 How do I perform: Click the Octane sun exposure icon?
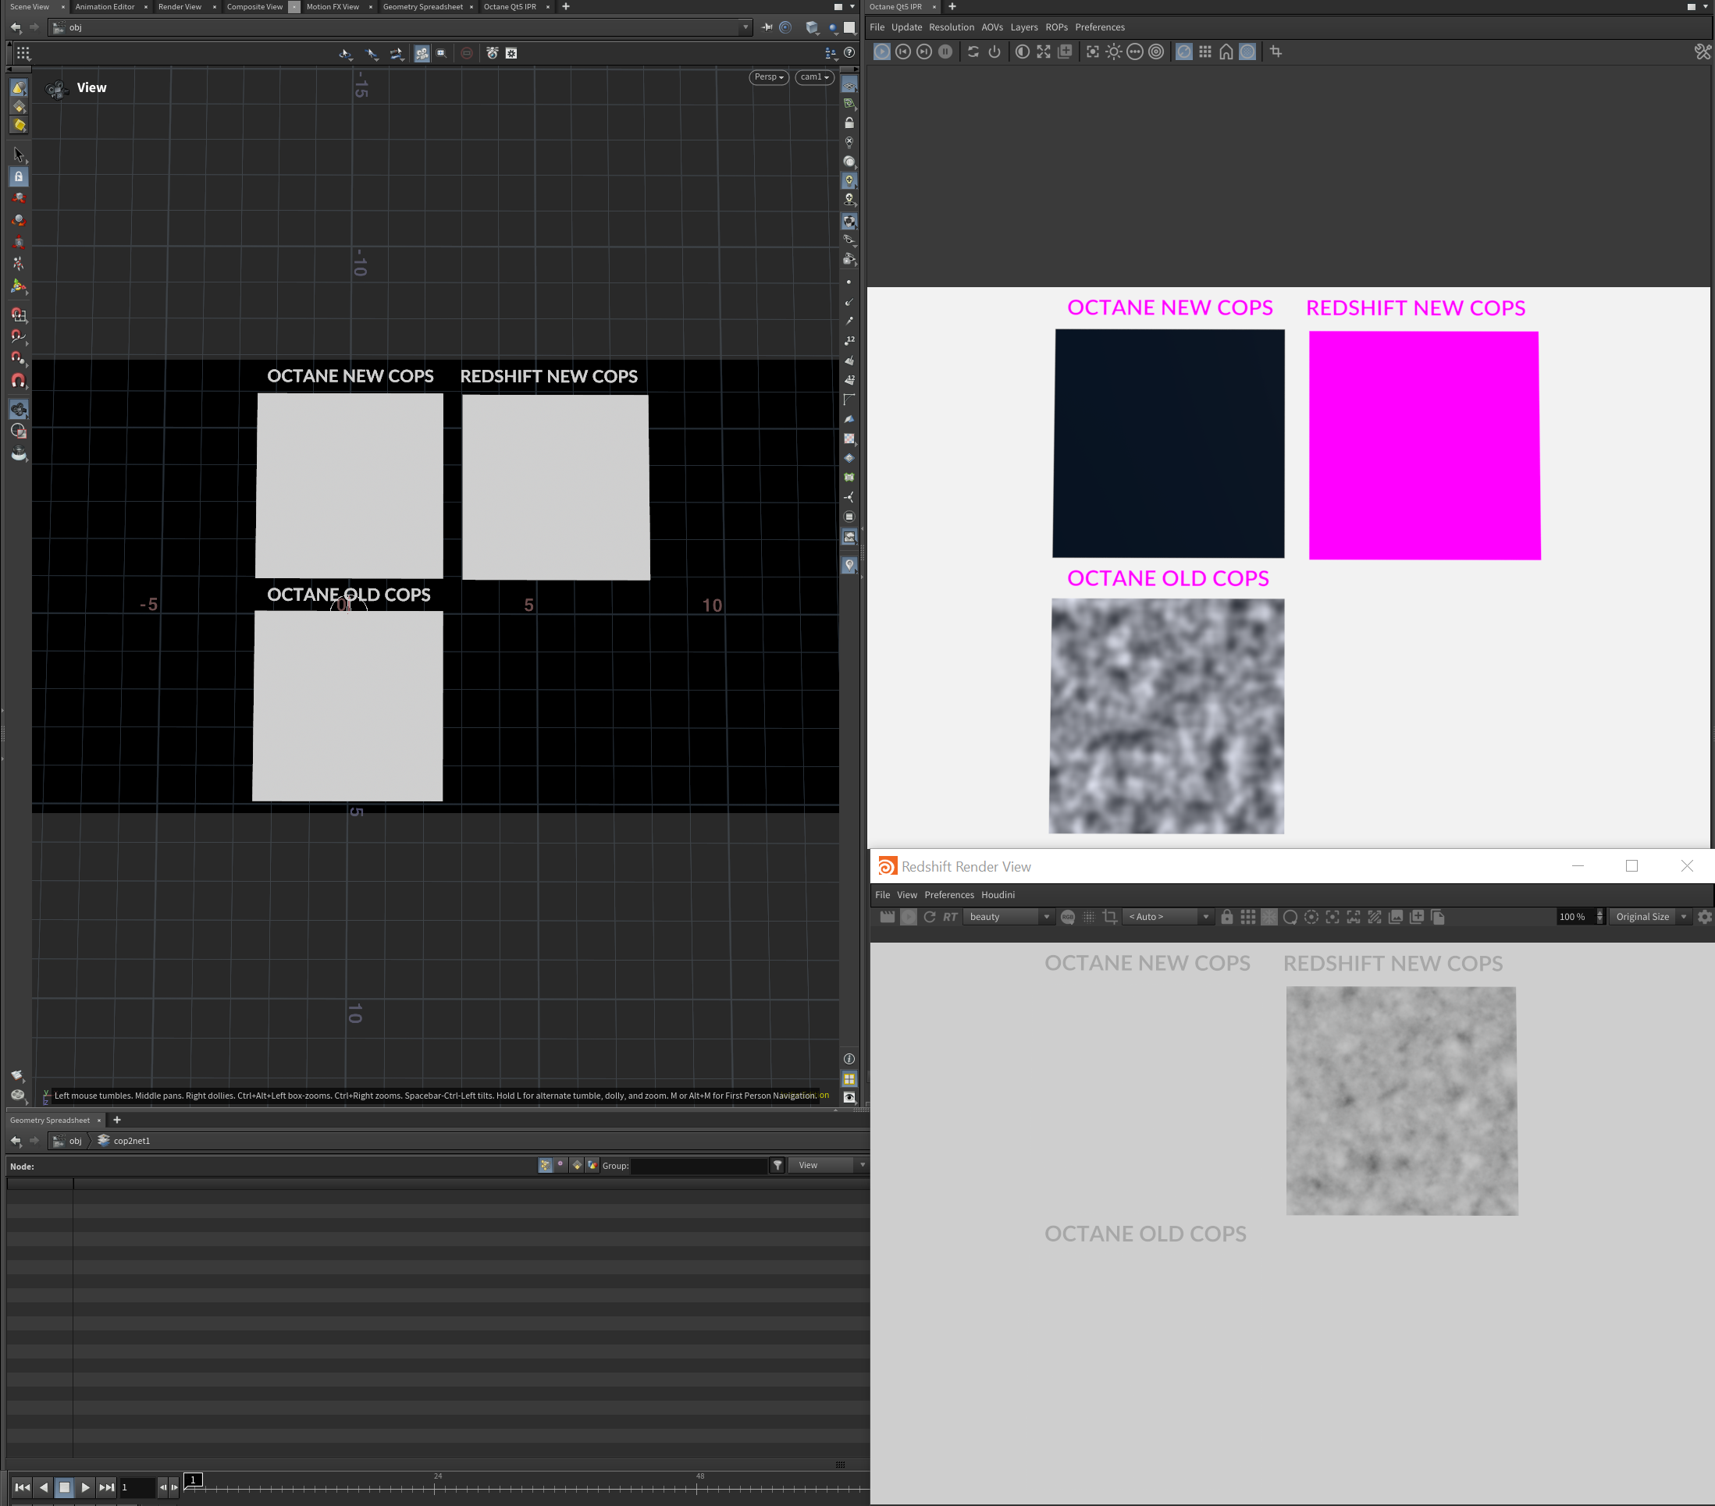pos(1113,52)
